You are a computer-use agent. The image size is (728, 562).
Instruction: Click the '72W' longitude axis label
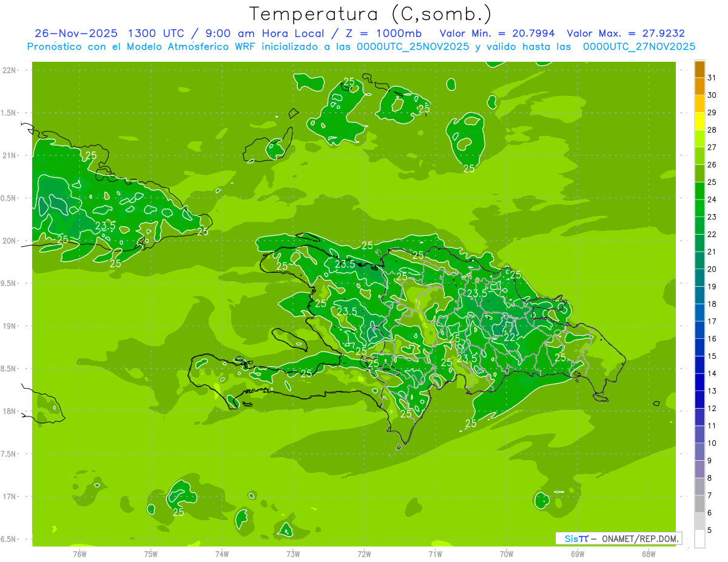[364, 554]
